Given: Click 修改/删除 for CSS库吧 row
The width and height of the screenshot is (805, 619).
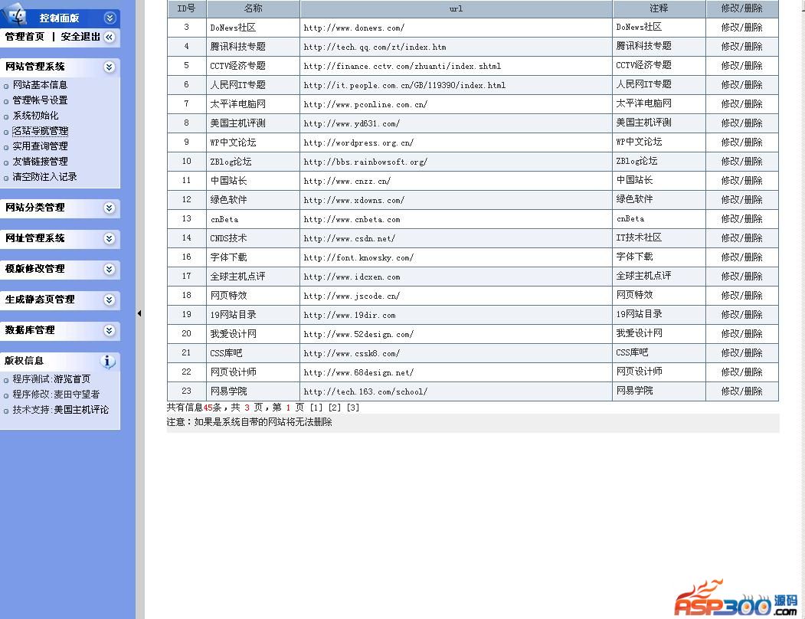Looking at the screenshot, I should [742, 353].
